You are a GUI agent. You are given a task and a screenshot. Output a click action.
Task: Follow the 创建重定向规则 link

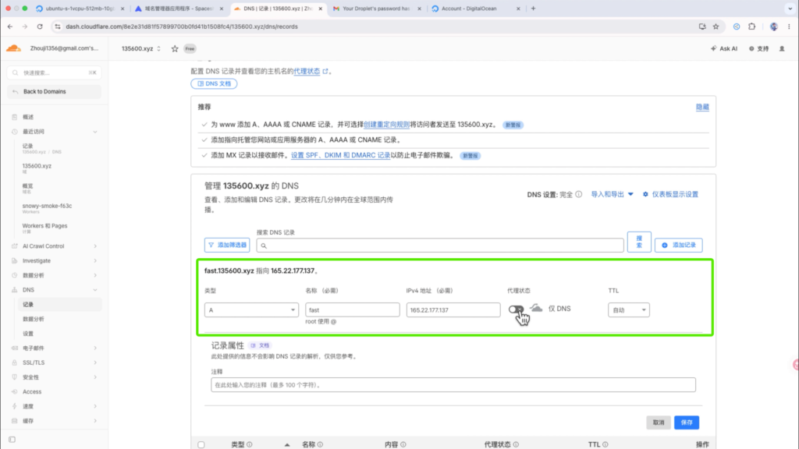tap(386, 124)
